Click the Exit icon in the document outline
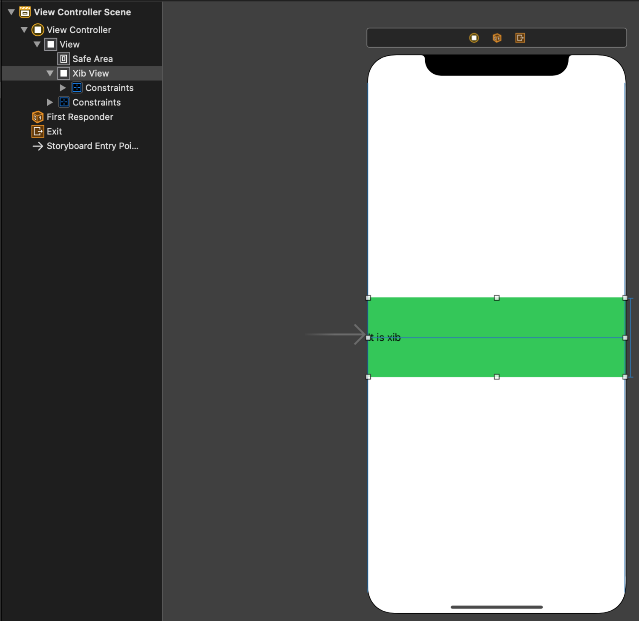The height and width of the screenshot is (621, 639). (37, 131)
